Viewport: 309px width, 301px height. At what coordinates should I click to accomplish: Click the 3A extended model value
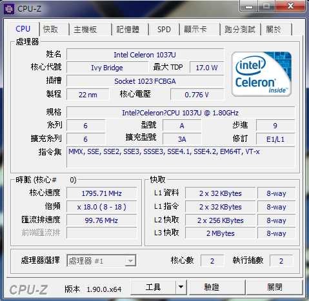tap(182, 139)
